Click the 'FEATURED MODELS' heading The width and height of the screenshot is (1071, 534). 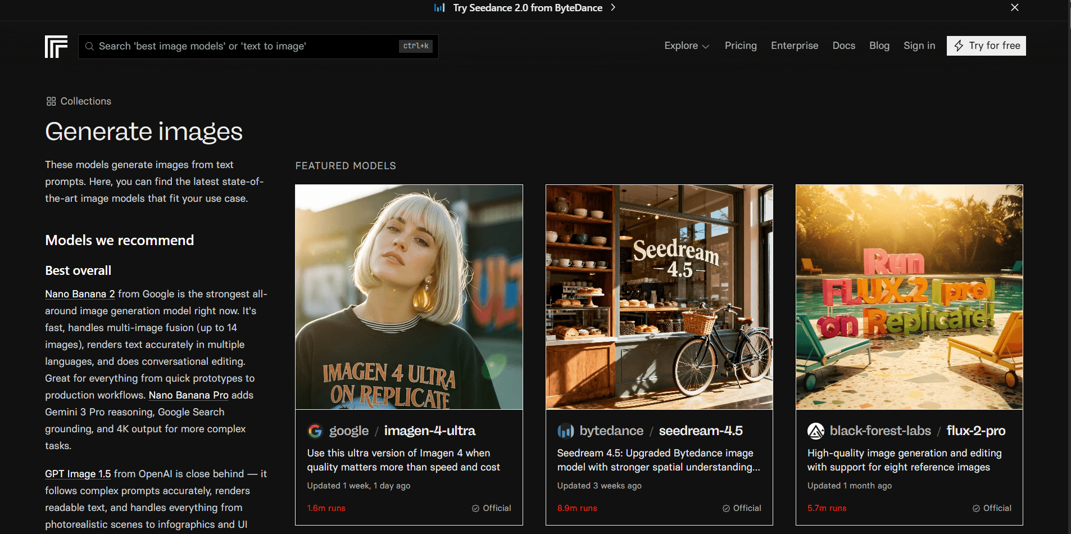(346, 166)
